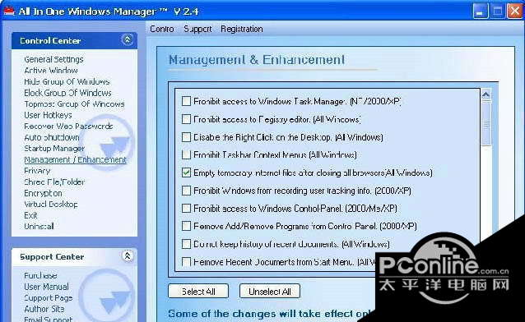525x322 pixels.
Task: Click the Select All button
Action: point(198,292)
